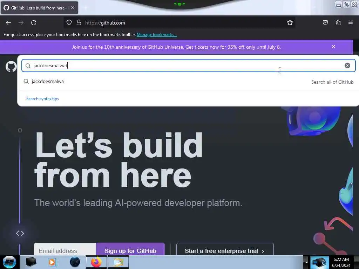This screenshot has height=269, width=359.
Task: Open Search syntax tips link
Action: [42, 99]
